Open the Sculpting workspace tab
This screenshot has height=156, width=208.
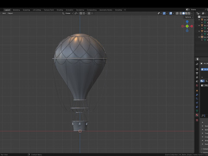pyautogui.click(x=26, y=10)
